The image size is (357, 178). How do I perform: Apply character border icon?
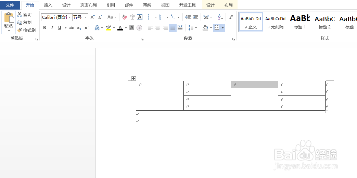coord(140,17)
